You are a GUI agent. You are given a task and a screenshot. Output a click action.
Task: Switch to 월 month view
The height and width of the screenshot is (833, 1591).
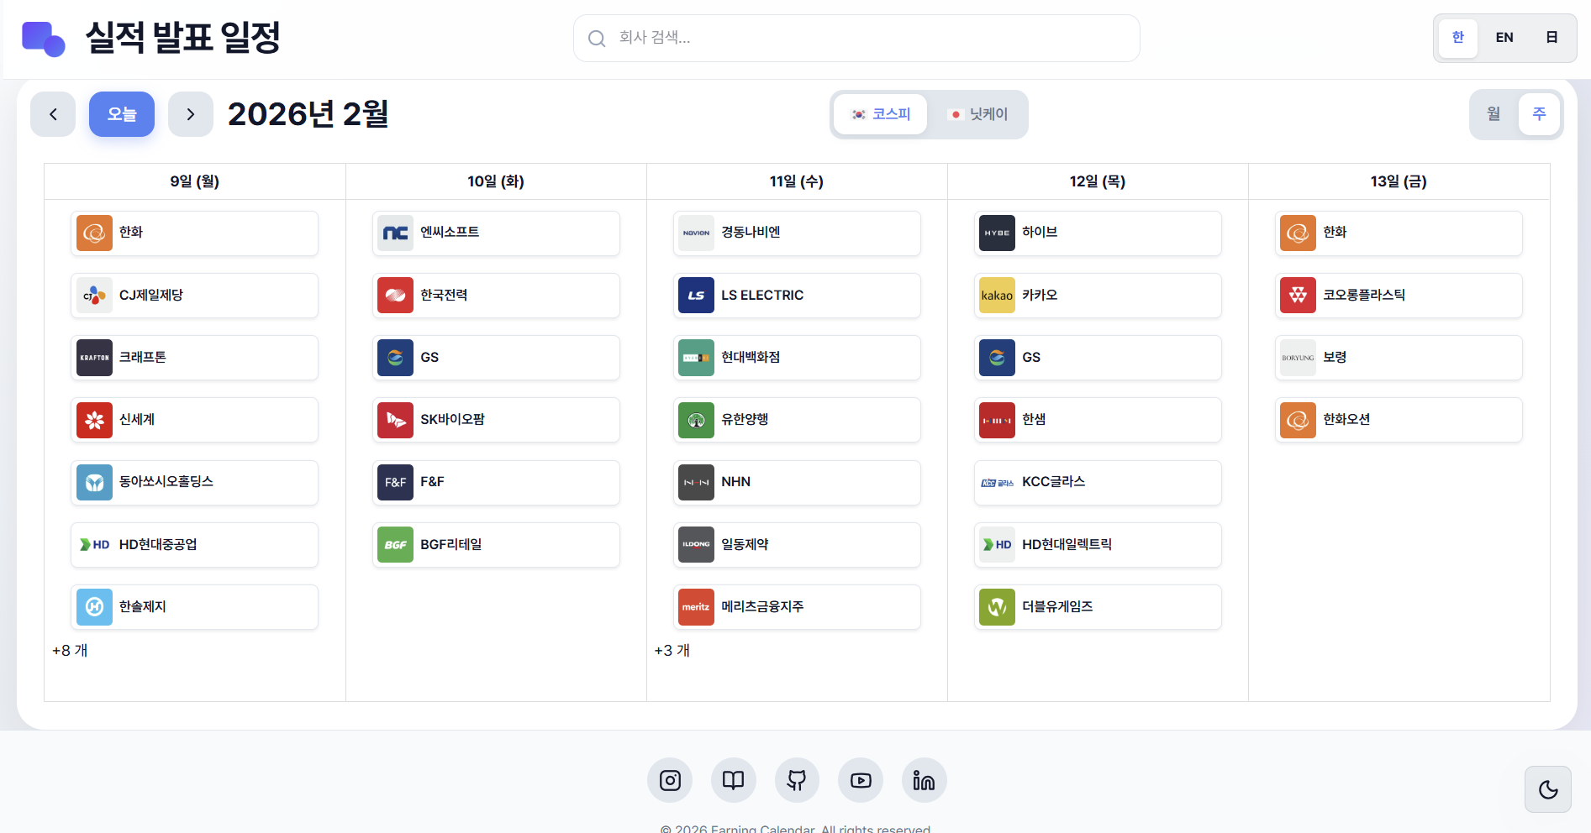pyautogui.click(x=1494, y=113)
